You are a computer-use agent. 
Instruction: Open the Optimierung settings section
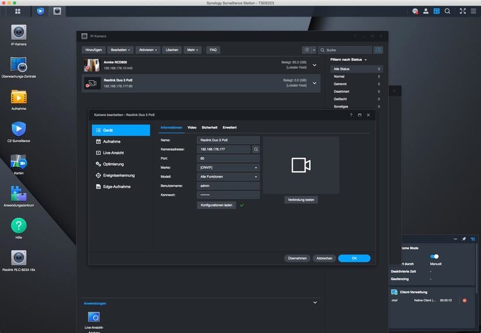121,164
